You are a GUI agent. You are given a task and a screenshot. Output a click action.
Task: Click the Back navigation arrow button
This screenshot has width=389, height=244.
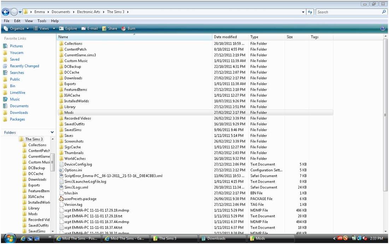coord(6,12)
